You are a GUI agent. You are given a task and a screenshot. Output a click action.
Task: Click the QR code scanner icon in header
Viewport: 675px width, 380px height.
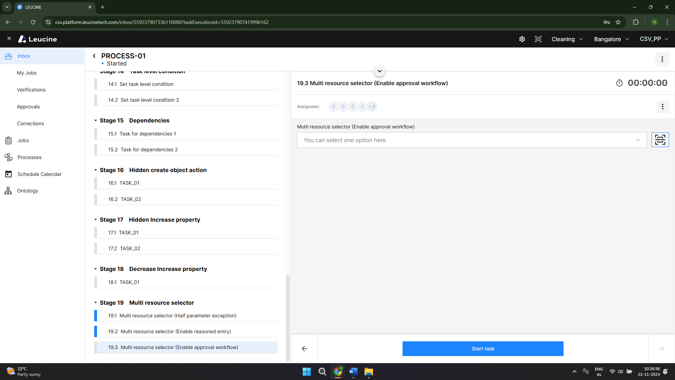(x=538, y=39)
